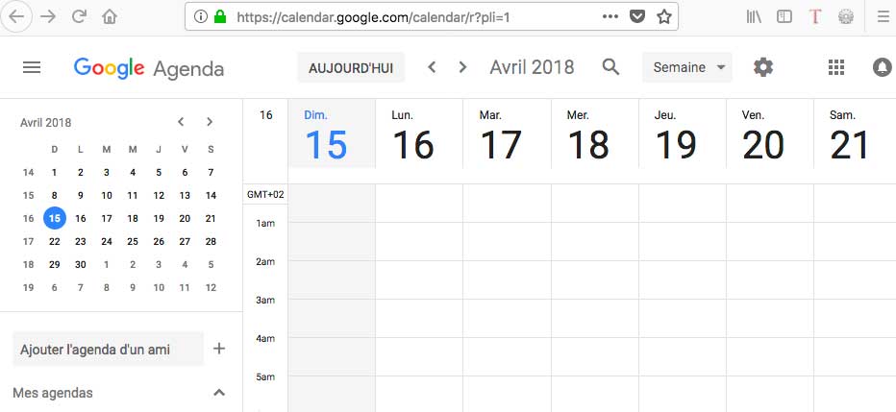
Task: Open the Google apps grid
Action: (x=836, y=67)
